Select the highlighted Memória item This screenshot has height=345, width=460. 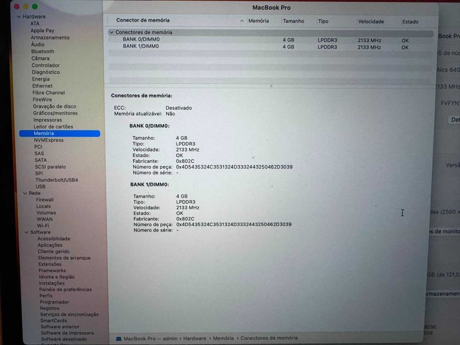coord(60,134)
